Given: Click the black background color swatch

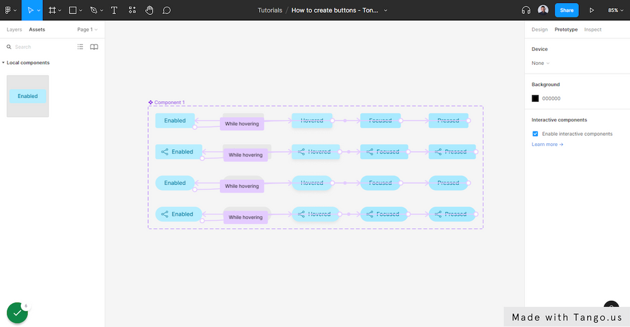Looking at the screenshot, I should pos(535,98).
